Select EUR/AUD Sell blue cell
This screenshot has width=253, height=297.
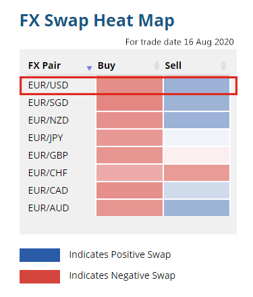pyautogui.click(x=196, y=208)
